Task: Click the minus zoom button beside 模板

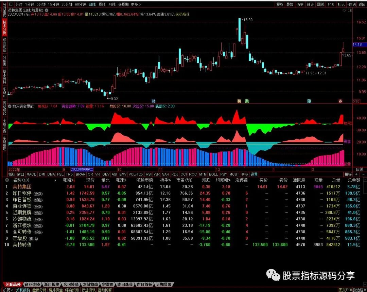Action: [364, 175]
